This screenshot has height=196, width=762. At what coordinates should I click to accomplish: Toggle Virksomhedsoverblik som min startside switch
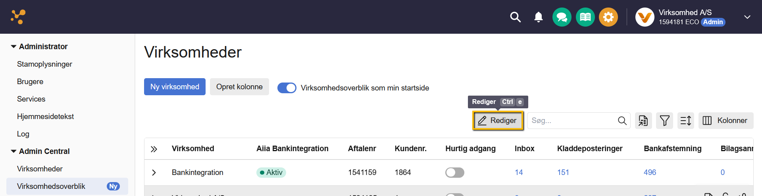pyautogui.click(x=287, y=88)
